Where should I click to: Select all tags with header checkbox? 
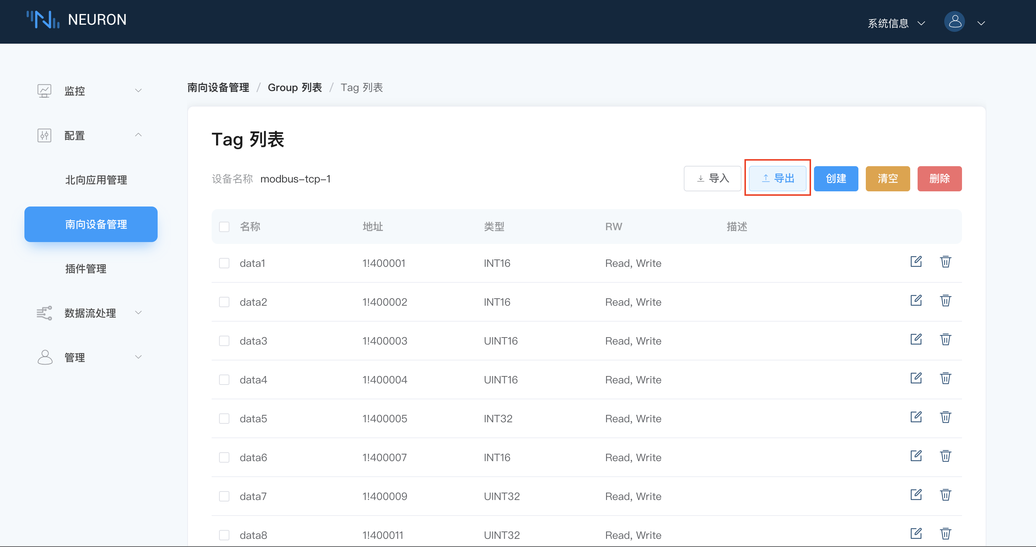click(x=224, y=227)
